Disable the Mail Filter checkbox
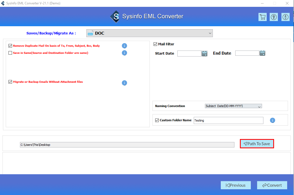The image size is (294, 195). pos(155,44)
